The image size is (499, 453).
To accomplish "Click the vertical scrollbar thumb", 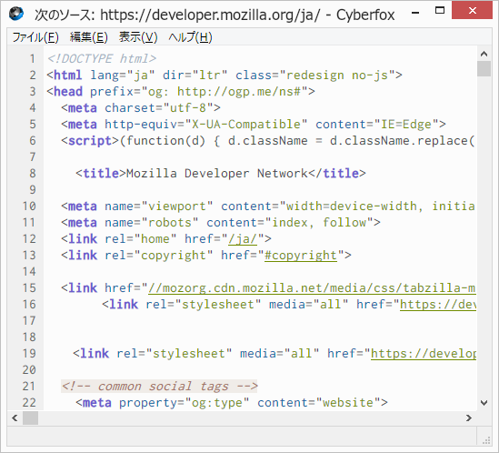I will pyautogui.click(x=484, y=68).
